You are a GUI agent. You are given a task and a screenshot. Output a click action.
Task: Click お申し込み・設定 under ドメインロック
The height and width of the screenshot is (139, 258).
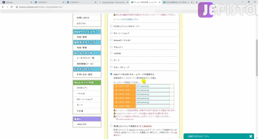[x=85, y=75]
